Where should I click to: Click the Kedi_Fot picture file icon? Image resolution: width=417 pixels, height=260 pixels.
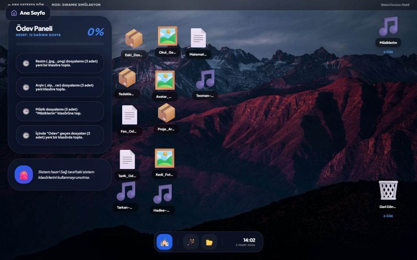point(164,158)
